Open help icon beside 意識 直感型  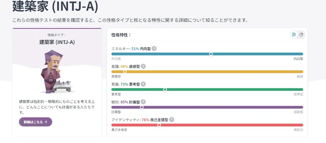point(143,66)
